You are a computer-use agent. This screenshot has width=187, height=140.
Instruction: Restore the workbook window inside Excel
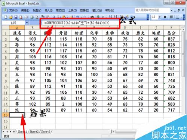[x=179, y=10]
